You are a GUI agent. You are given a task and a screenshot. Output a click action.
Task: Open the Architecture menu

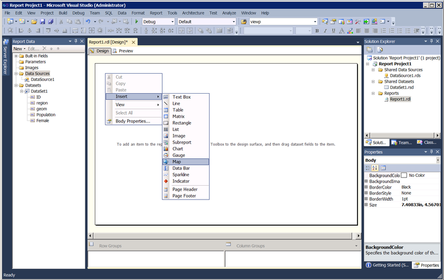point(193,13)
